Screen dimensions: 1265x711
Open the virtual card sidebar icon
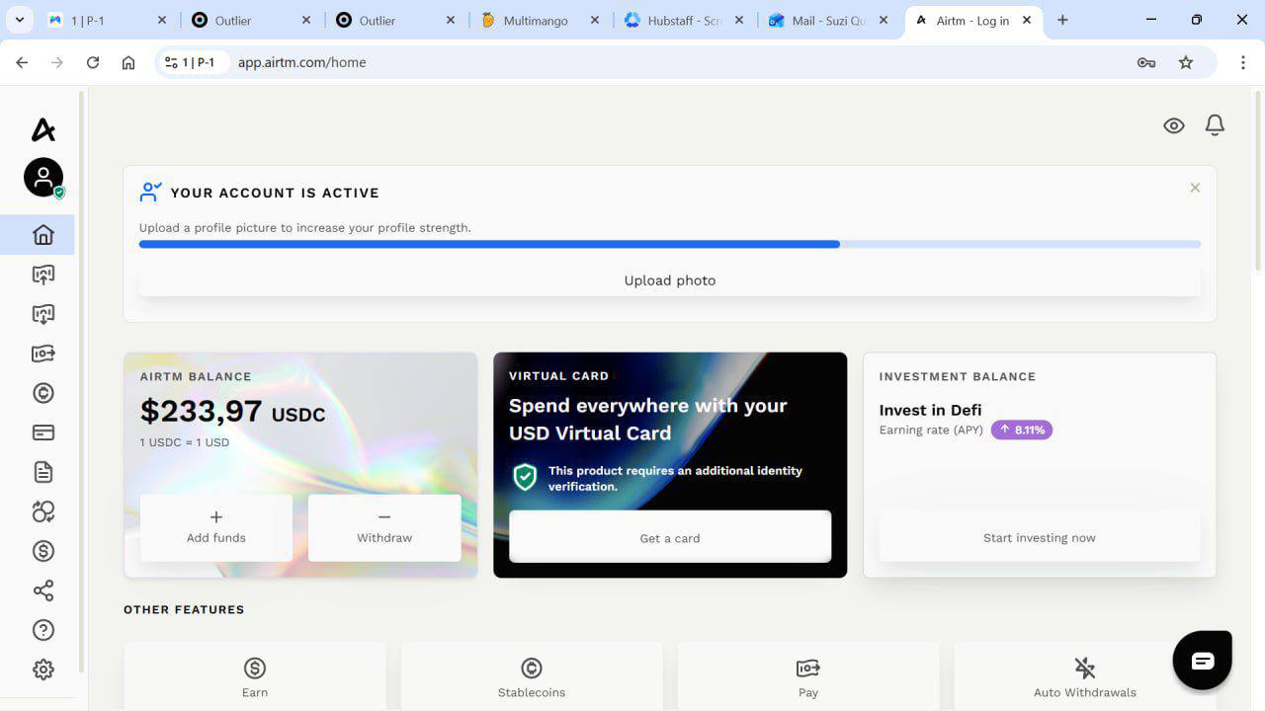43,433
